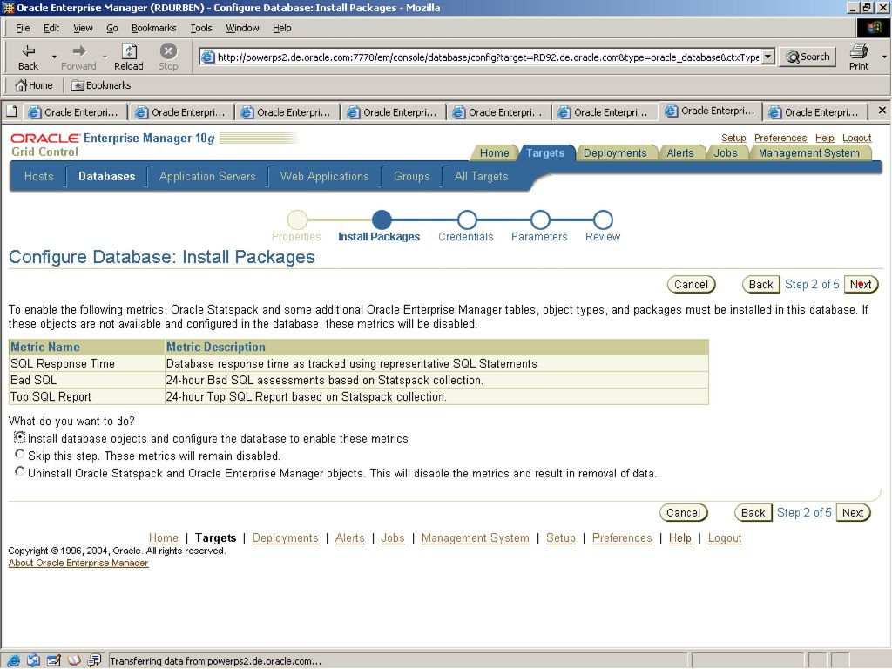Open the Bookmarks folder in bookmarks bar
This screenshot has height=669, width=892.
[x=101, y=85]
